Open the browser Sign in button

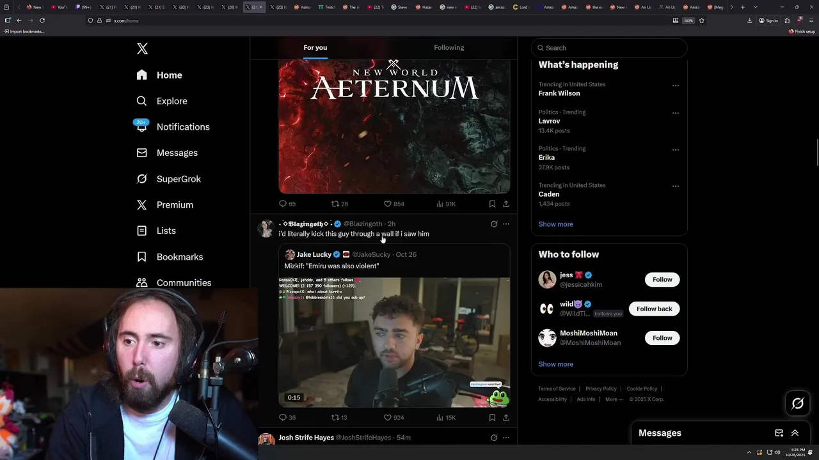click(x=768, y=20)
